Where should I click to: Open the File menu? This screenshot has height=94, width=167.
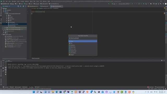[4, 1]
